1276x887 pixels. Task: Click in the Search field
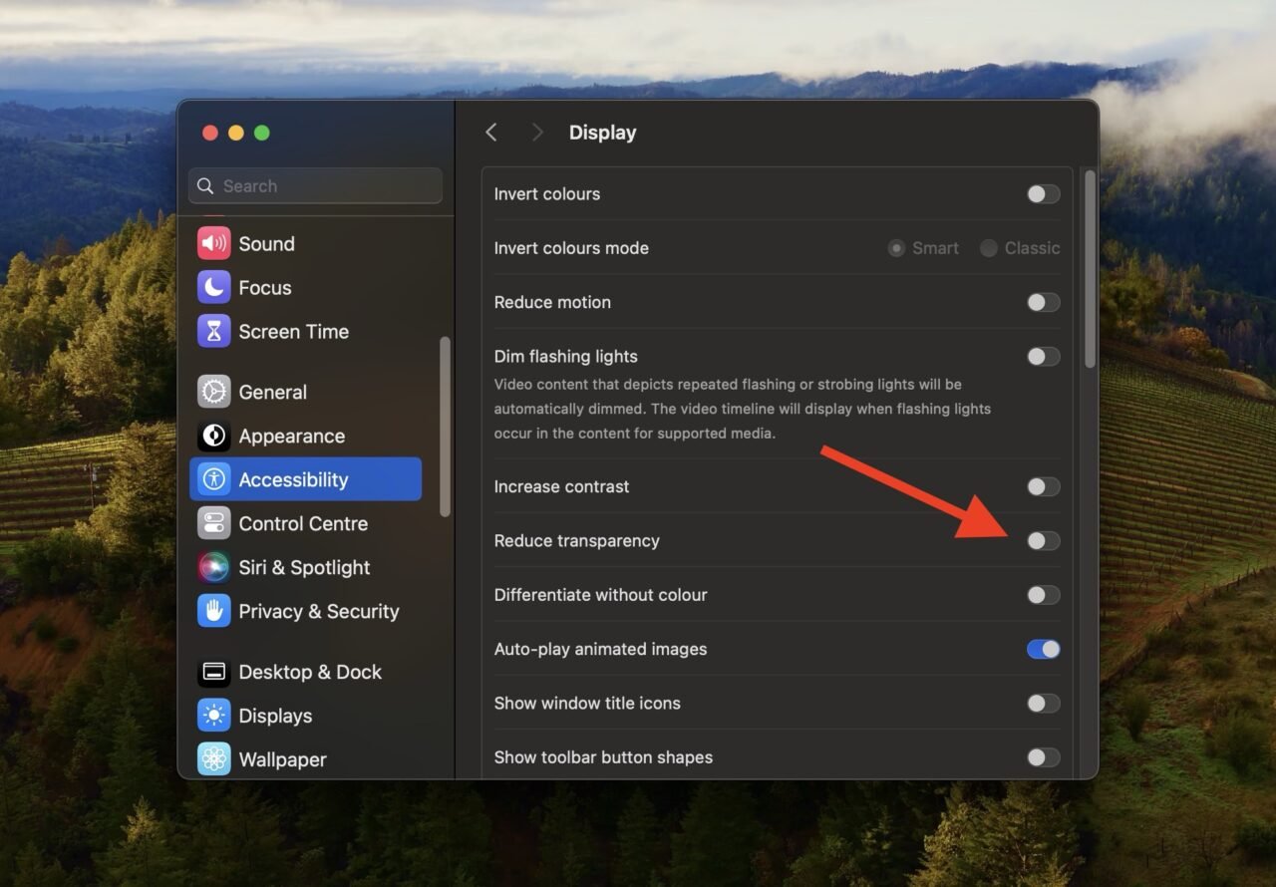(315, 185)
